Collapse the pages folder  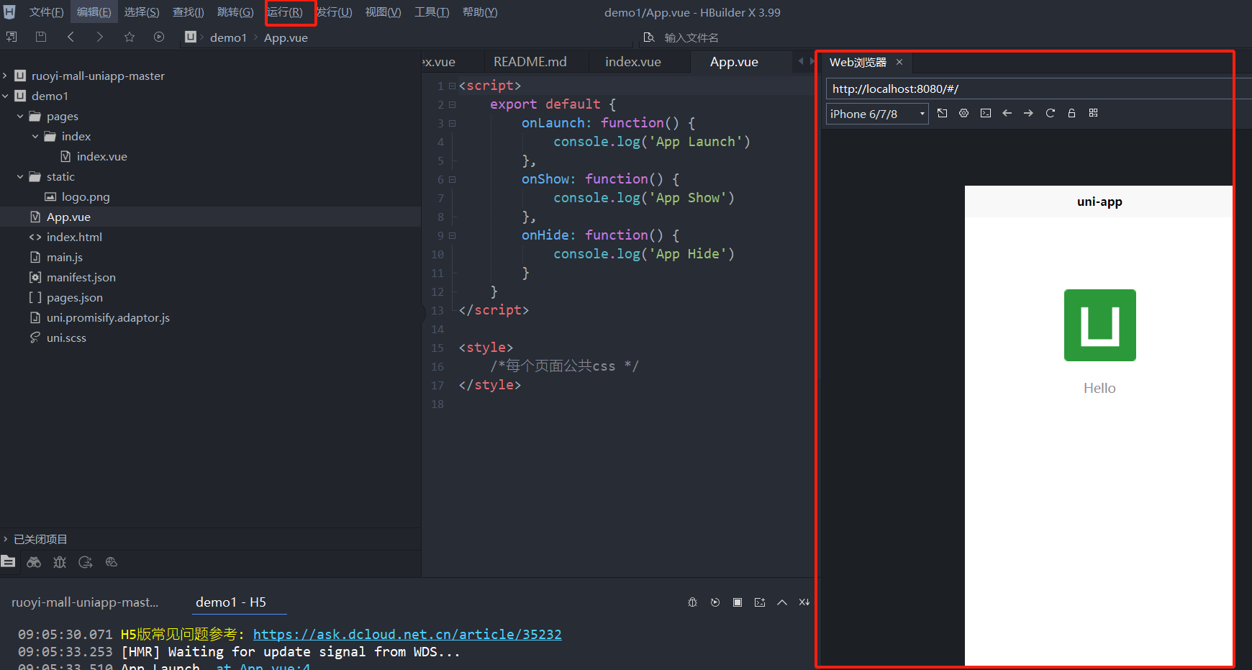pyautogui.click(x=20, y=116)
